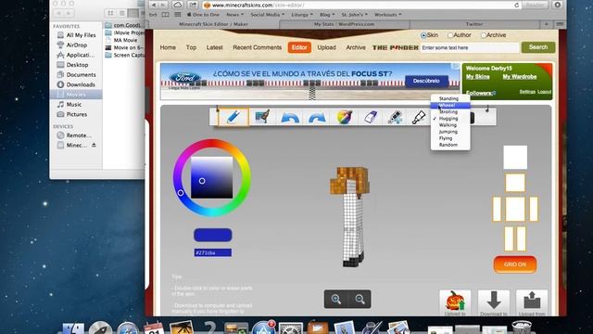Click the Minecraft skin model preview
Image resolution: width=593 pixels, height=334 pixels.
pos(351,216)
